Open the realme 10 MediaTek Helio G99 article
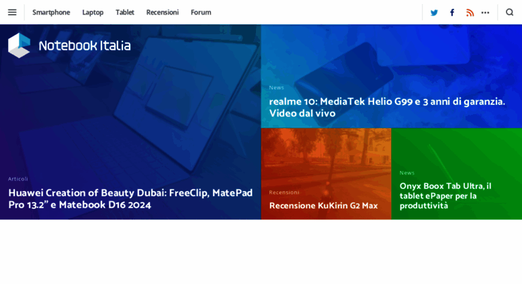This screenshot has height=284, width=522. (x=387, y=107)
